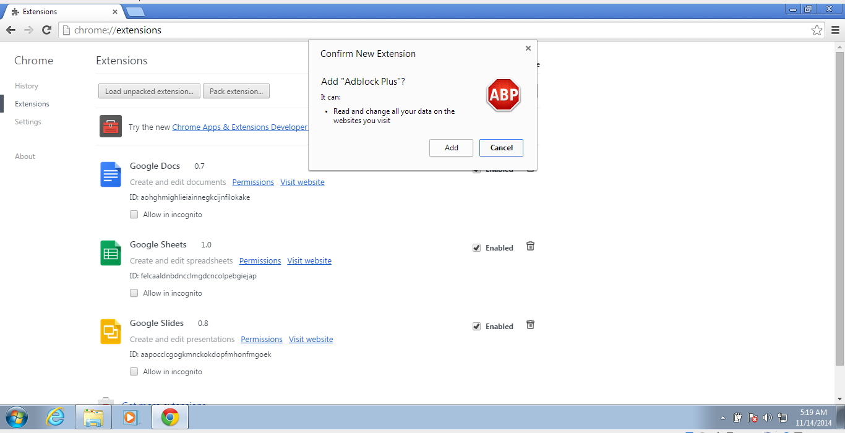Click the Google Slides extension name

coord(157,323)
